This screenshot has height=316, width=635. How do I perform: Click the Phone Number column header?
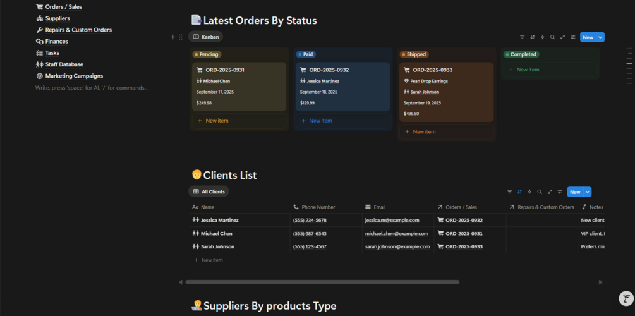click(x=318, y=207)
